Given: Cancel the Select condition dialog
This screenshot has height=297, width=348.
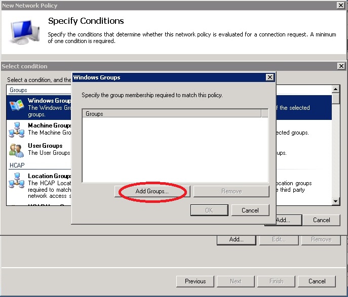Looking at the screenshot, I should click(321, 220).
